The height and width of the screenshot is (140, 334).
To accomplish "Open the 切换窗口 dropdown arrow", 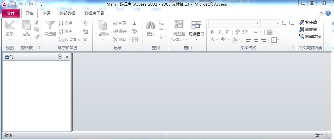I will [x=196, y=39].
